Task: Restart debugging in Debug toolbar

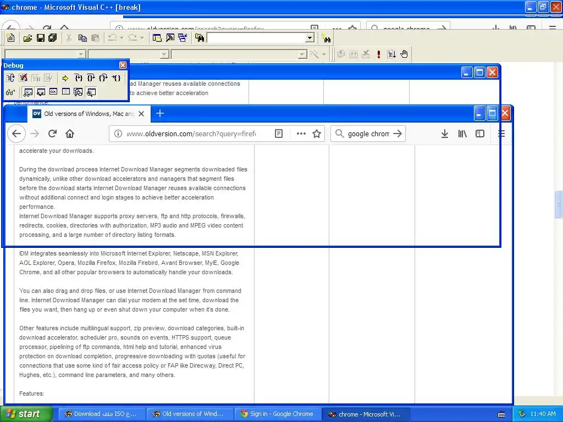Action: point(10,78)
